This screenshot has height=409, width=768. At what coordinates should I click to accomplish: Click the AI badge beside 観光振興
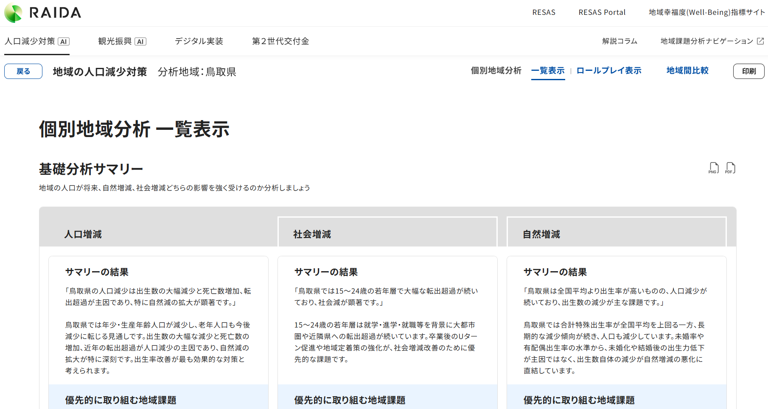[140, 42]
